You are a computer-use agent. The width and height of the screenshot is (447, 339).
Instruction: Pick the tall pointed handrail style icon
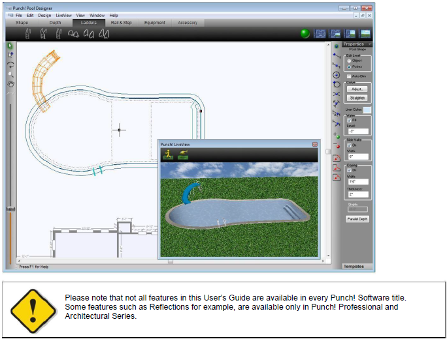click(x=104, y=34)
